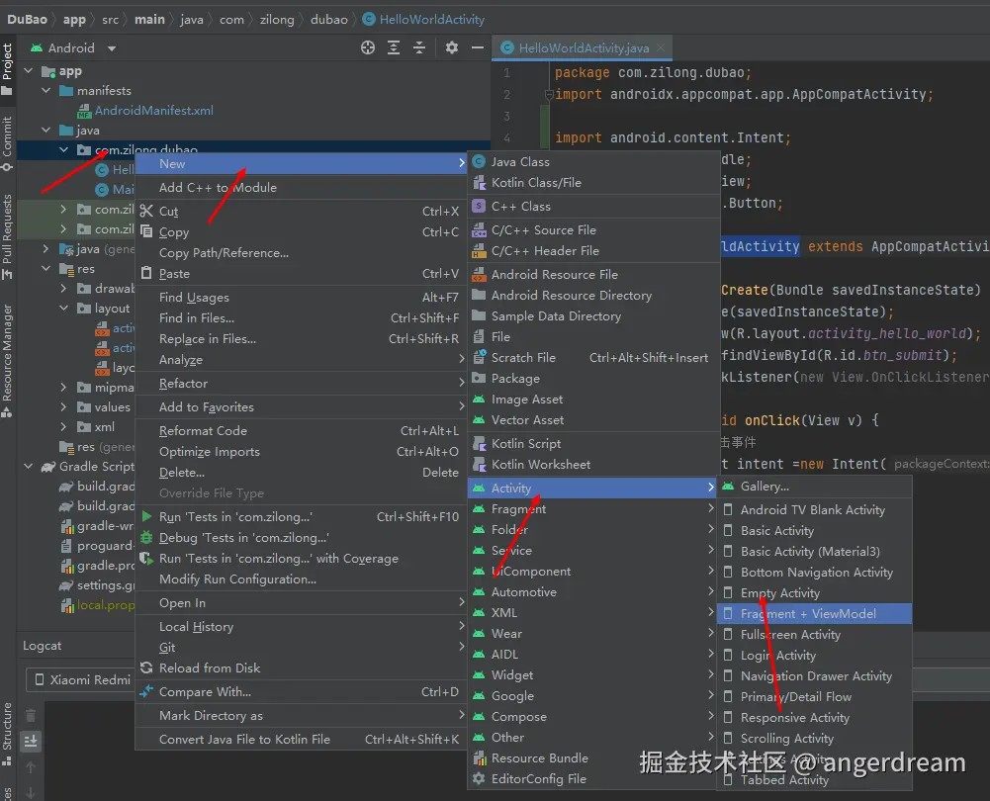The image size is (990, 801).
Task: Open Project panel gear settings
Action: click(x=452, y=47)
